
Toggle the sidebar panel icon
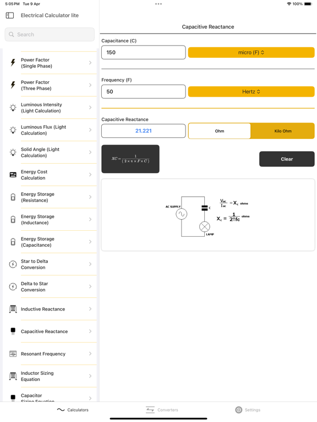10,15
